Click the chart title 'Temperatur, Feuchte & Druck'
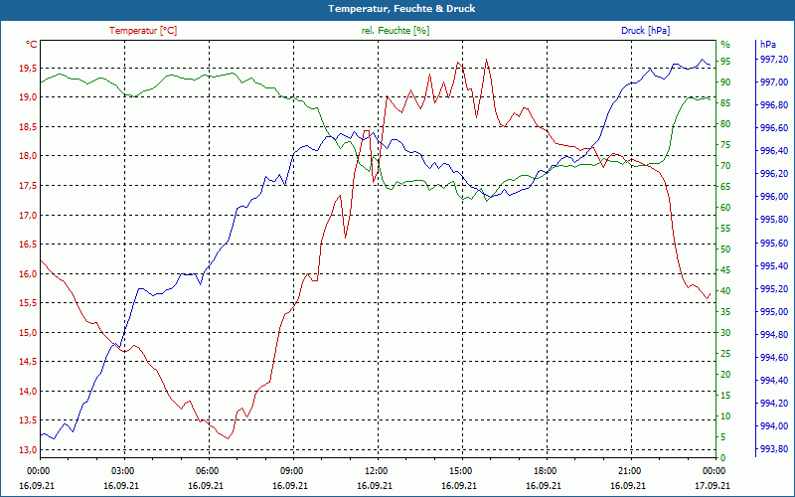This screenshot has width=795, height=497. (401, 9)
